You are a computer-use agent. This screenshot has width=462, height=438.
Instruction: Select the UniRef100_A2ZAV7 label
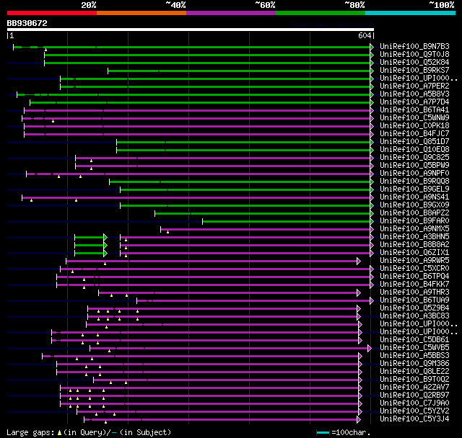tap(414, 388)
